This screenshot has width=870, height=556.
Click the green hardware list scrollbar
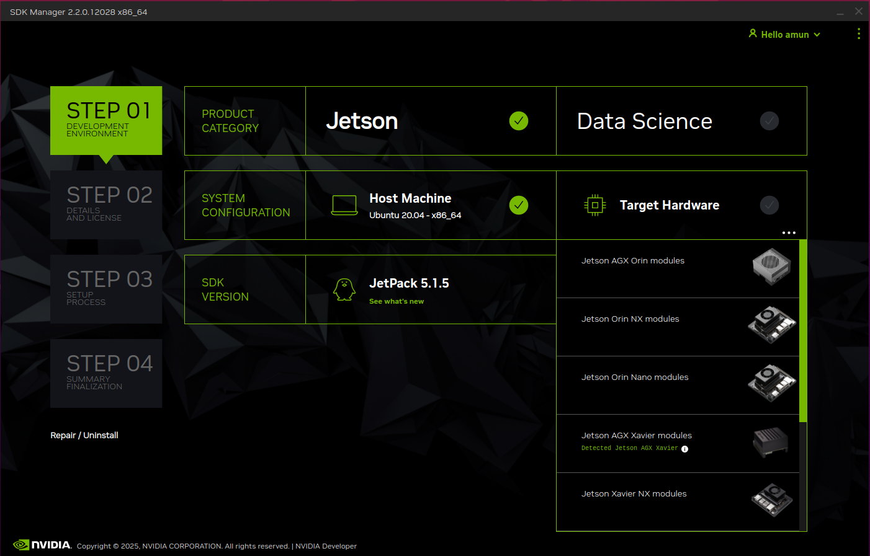coord(803,331)
